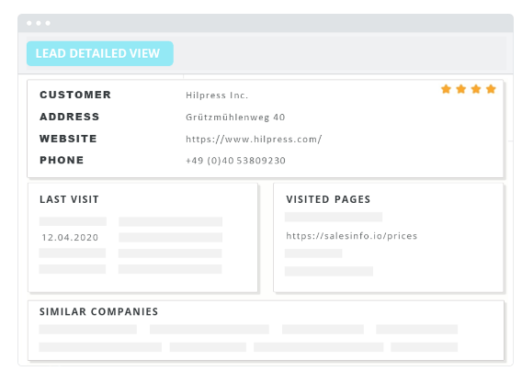Click the fourth orange rating star

(491, 89)
